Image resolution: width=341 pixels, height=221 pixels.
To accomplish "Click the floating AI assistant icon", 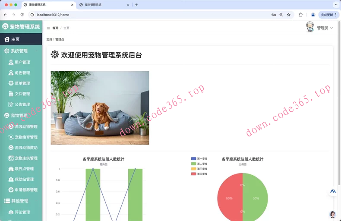I will (333, 191).
